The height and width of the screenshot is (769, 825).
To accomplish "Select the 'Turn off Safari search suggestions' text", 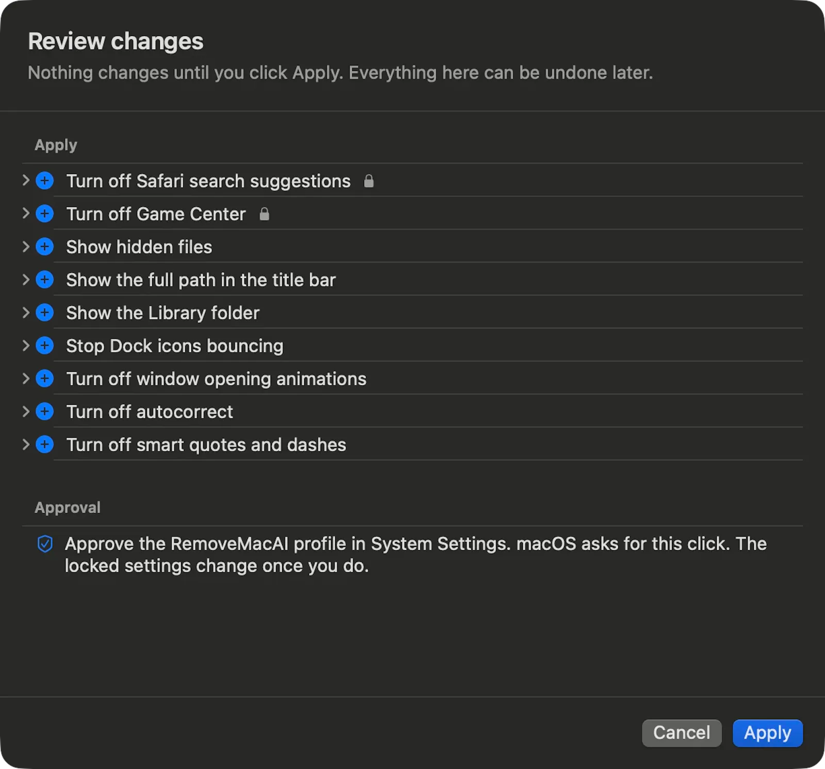I will [x=208, y=181].
